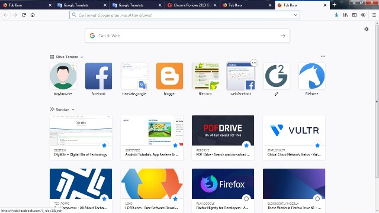
Task: Open the Library icon in toolbar
Action: click(345, 15)
